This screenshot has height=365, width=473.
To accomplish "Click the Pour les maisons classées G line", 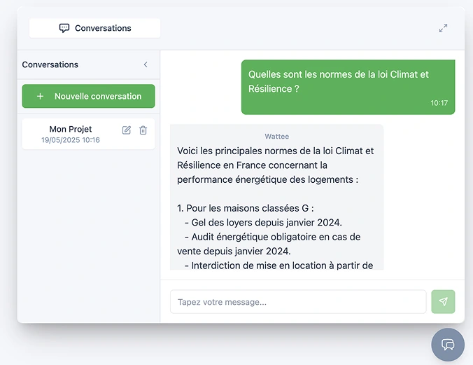I will [x=246, y=208].
